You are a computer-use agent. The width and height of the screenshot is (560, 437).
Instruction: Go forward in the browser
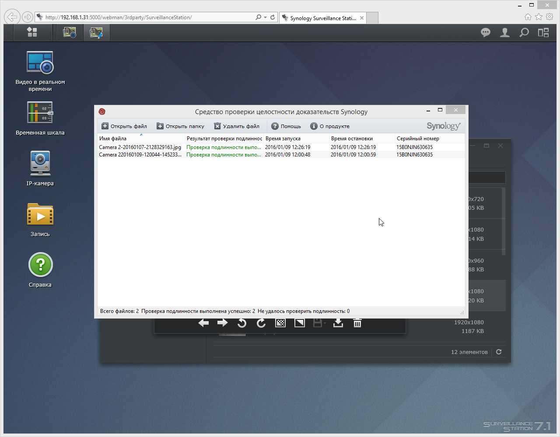point(28,17)
